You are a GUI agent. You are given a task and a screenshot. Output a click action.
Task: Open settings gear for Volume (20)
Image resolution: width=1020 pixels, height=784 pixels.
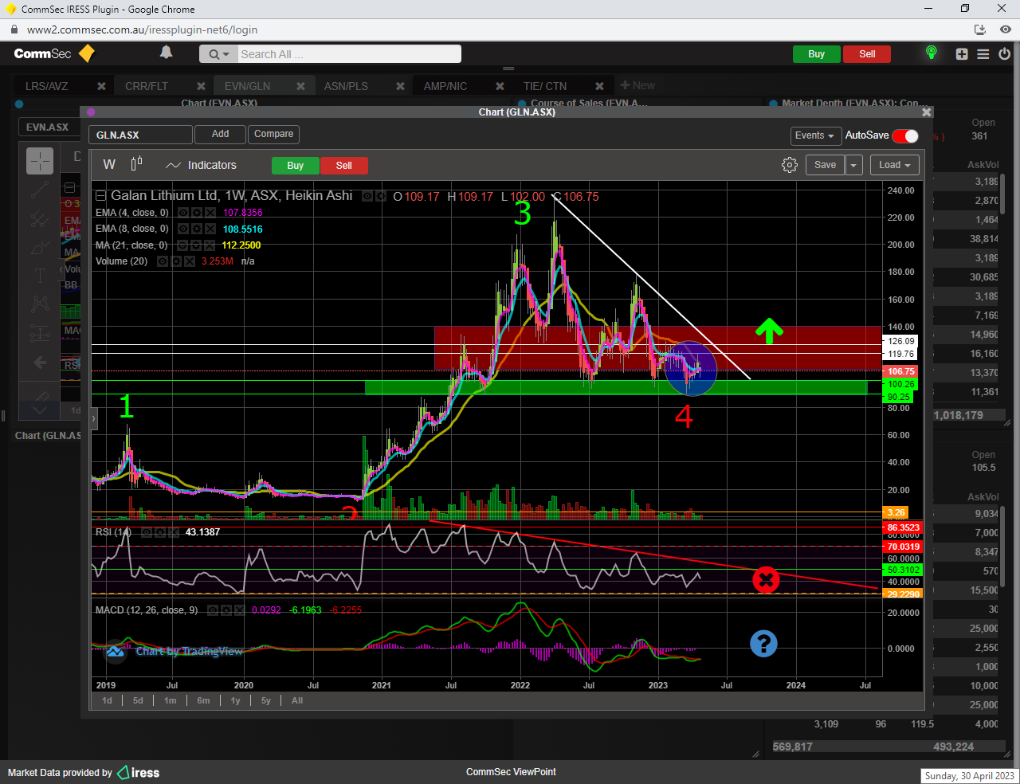[x=176, y=261]
